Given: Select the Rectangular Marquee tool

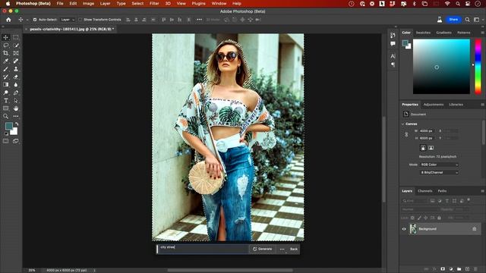Looking at the screenshot, I should [x=15, y=37].
